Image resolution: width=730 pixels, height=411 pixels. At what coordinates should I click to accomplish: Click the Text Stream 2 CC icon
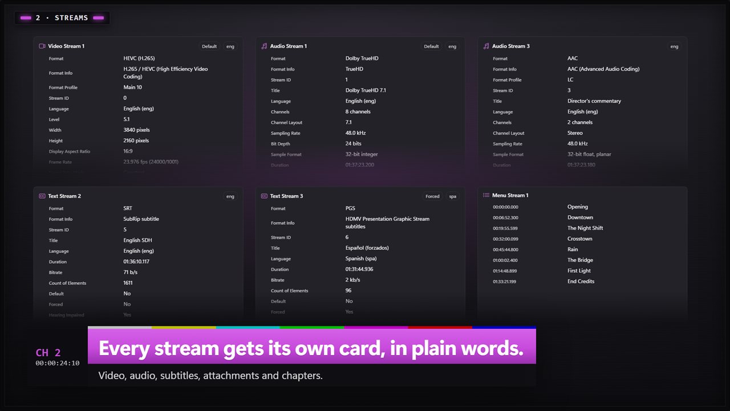(42, 196)
